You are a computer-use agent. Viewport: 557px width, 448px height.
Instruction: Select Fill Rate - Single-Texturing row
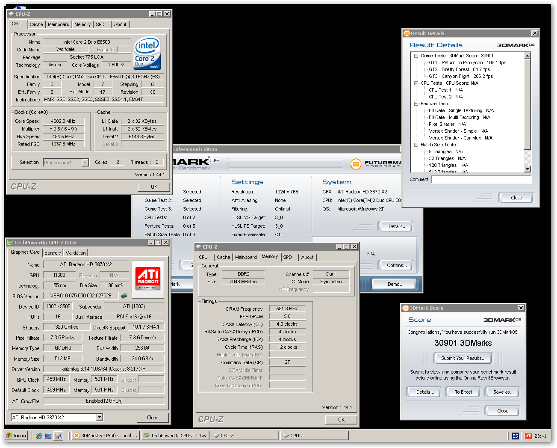point(461,110)
